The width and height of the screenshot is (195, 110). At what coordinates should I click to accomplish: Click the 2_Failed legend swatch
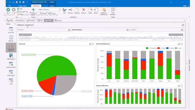coord(159,48)
